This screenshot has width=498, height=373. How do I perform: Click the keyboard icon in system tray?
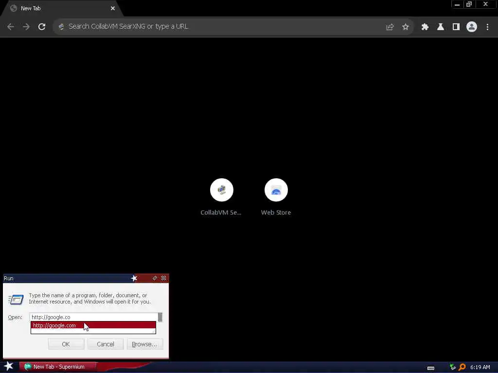pyautogui.click(x=431, y=368)
